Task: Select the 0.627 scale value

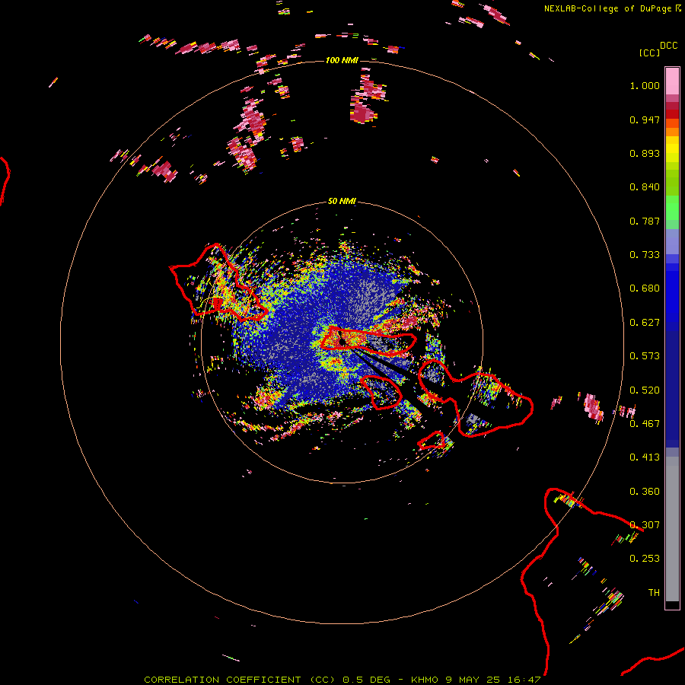Action: tap(645, 323)
